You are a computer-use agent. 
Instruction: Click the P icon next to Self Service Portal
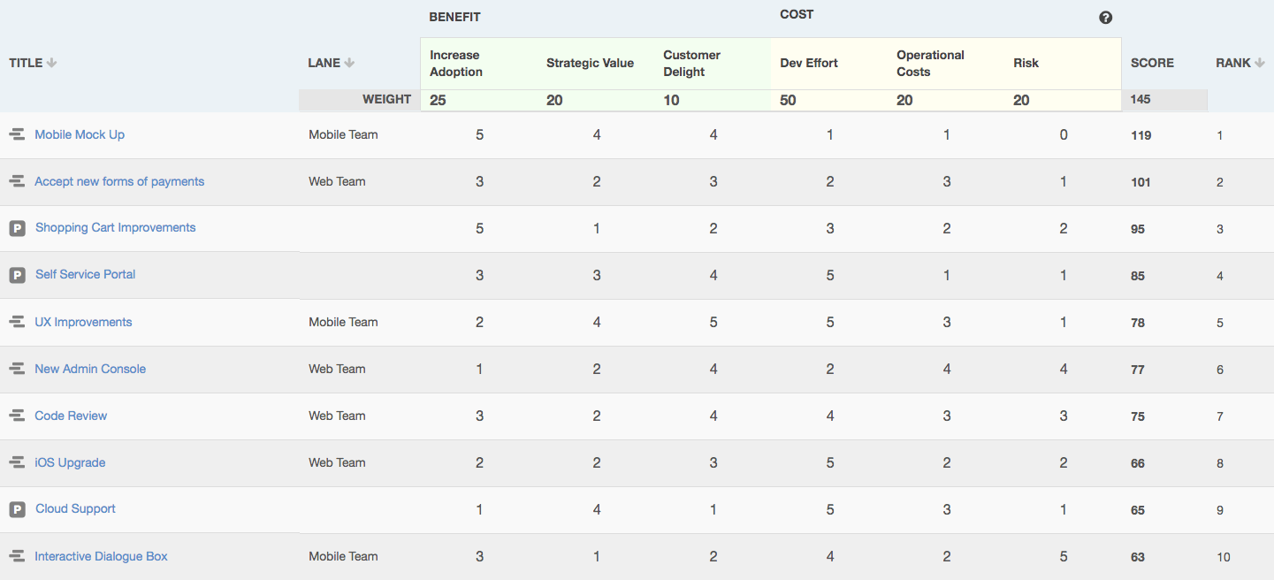tap(17, 274)
